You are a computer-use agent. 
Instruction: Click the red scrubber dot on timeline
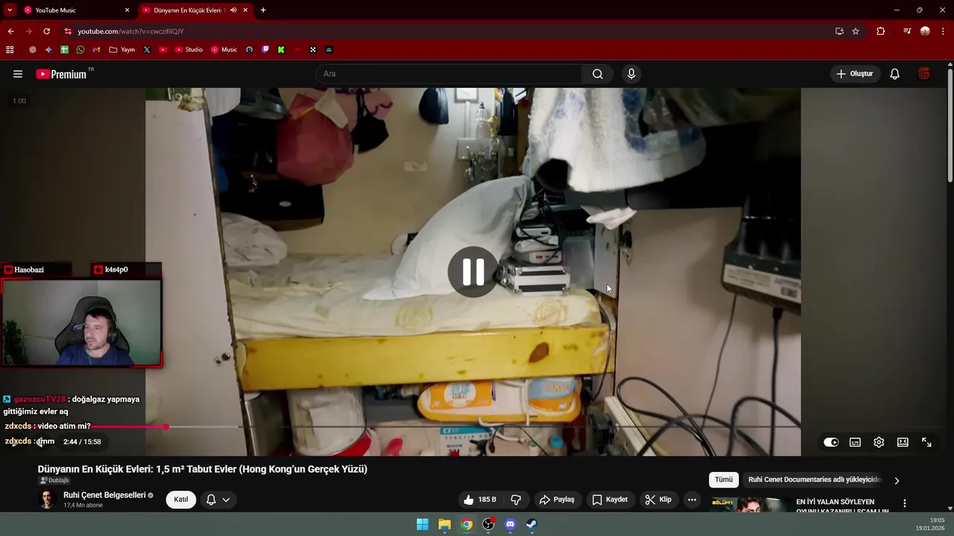(x=165, y=427)
